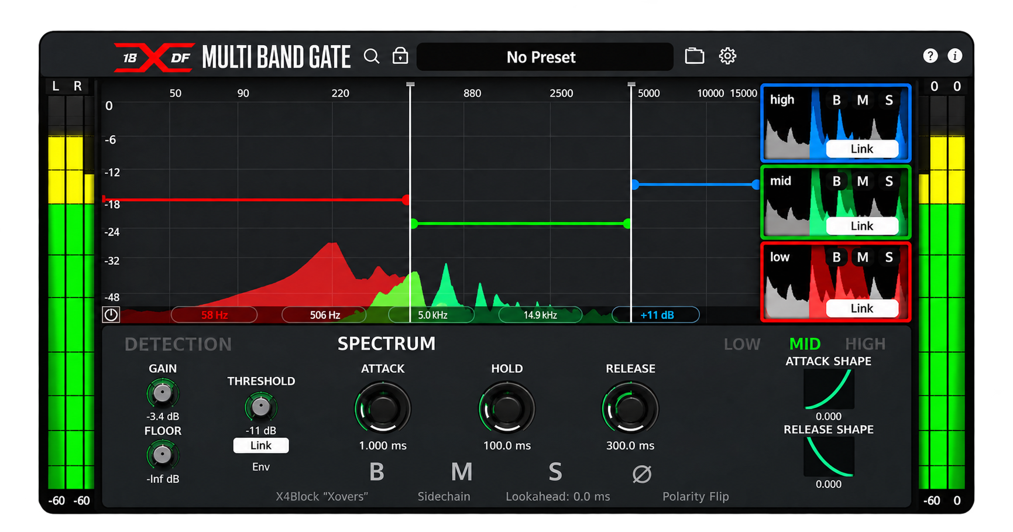The height and width of the screenshot is (532, 1013).
Task: Click the blue high threshold left handle
Action: tap(635, 185)
